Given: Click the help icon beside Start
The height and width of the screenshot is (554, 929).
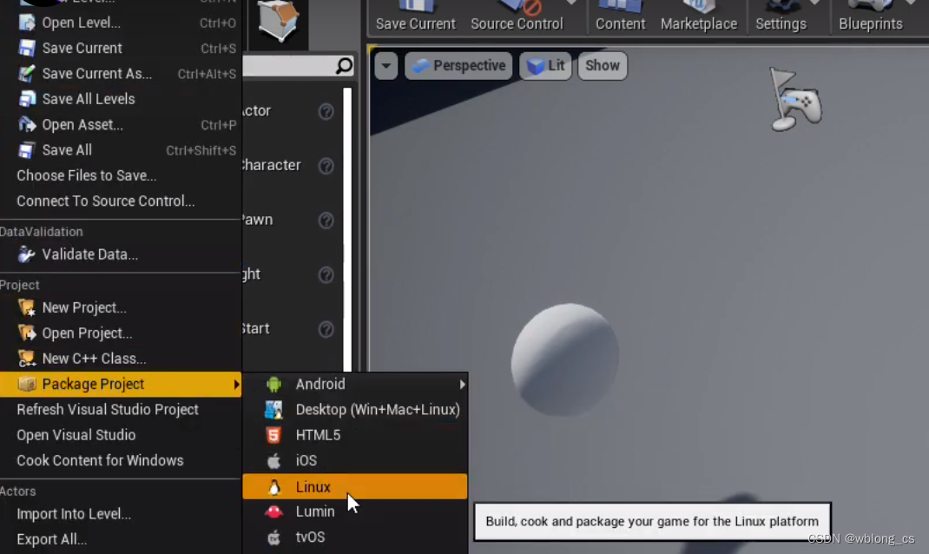Looking at the screenshot, I should (326, 329).
